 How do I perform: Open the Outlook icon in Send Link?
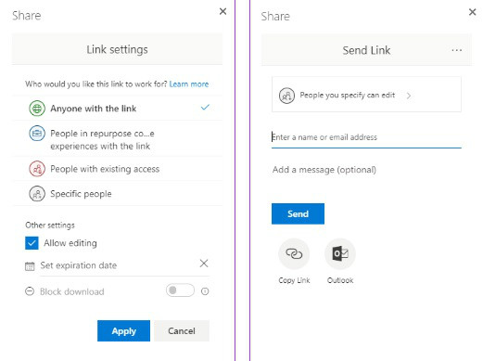[x=340, y=254]
